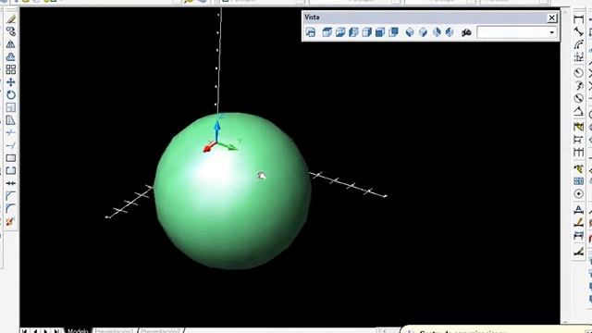
Task: Select the Copy objects tool
Action: click(x=10, y=31)
